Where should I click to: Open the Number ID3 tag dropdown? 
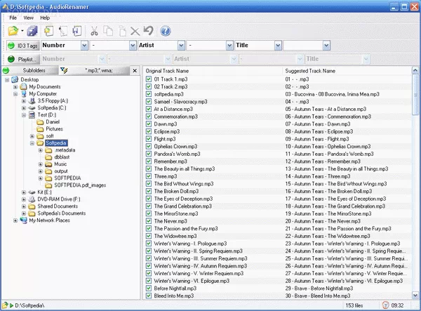click(x=84, y=46)
